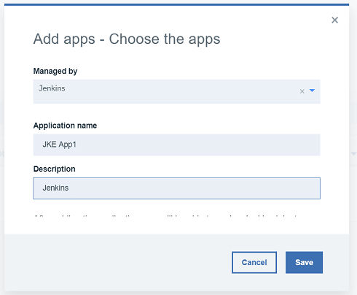This screenshot has height=295, width=357.
Task: Click the Managed by field showing Jenkins
Action: click(176, 91)
